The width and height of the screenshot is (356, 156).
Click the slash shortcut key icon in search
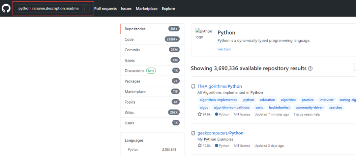(85, 8)
